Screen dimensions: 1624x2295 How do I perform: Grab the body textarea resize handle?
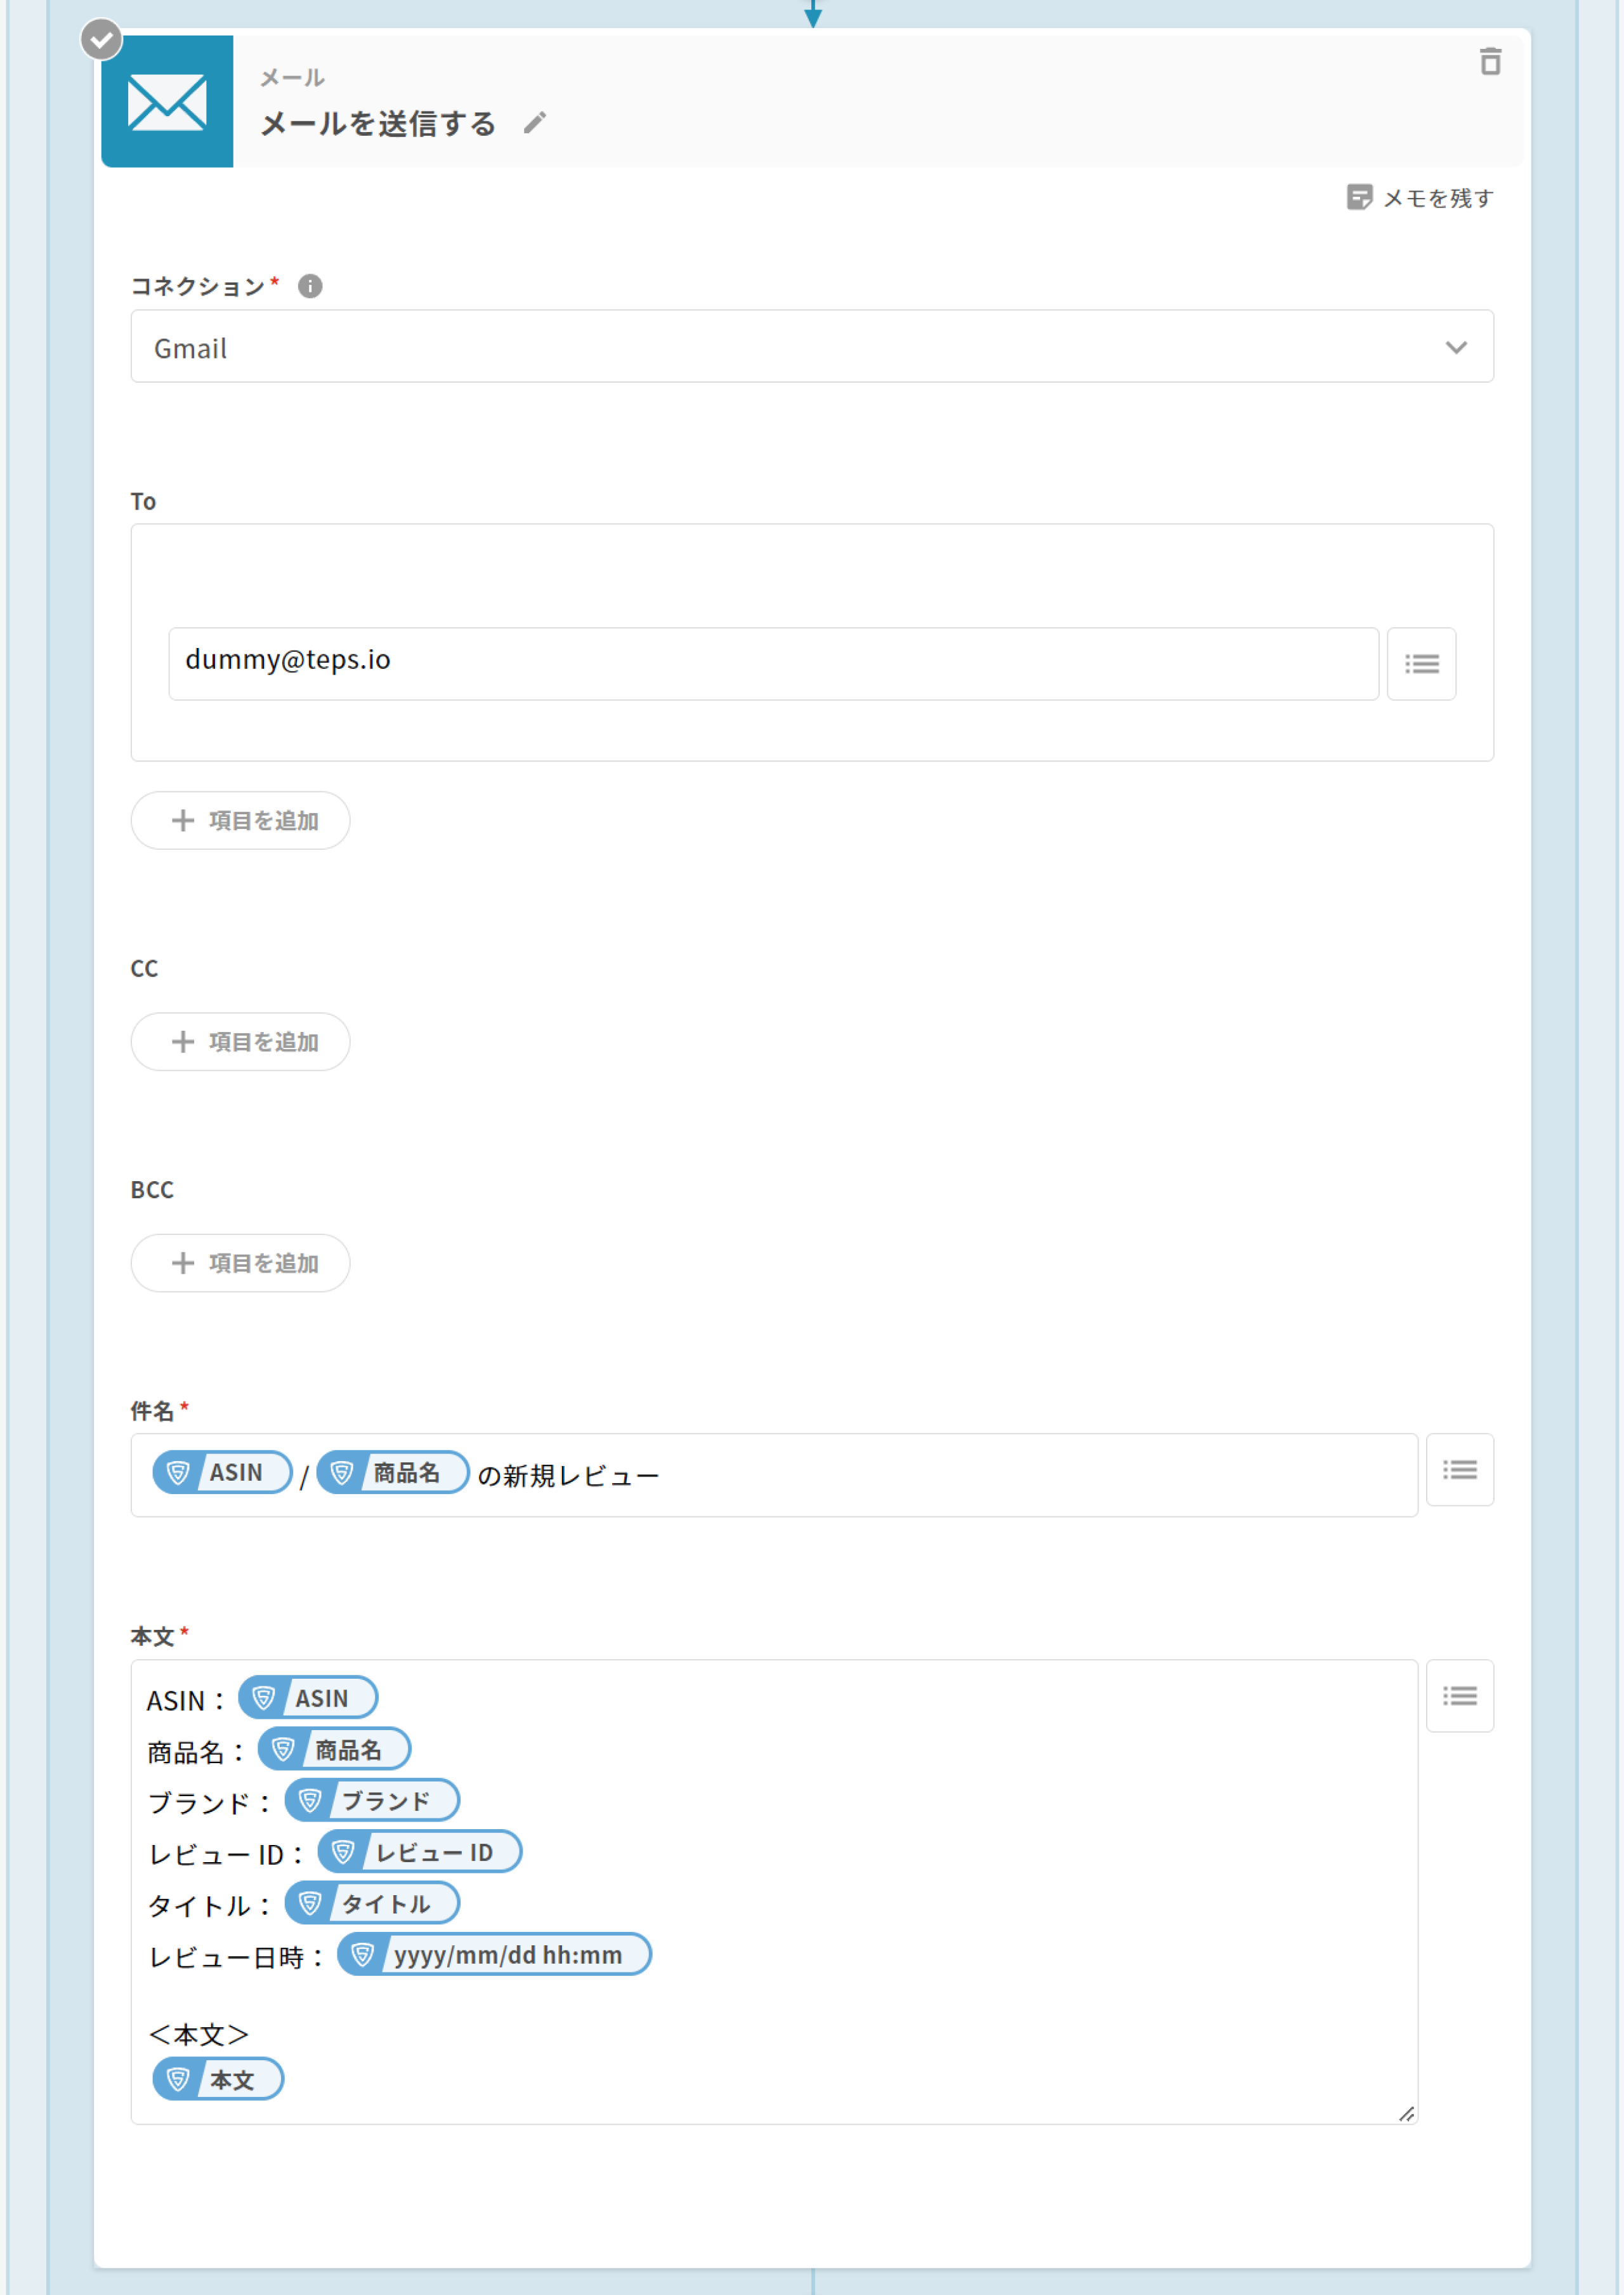1406,2113
